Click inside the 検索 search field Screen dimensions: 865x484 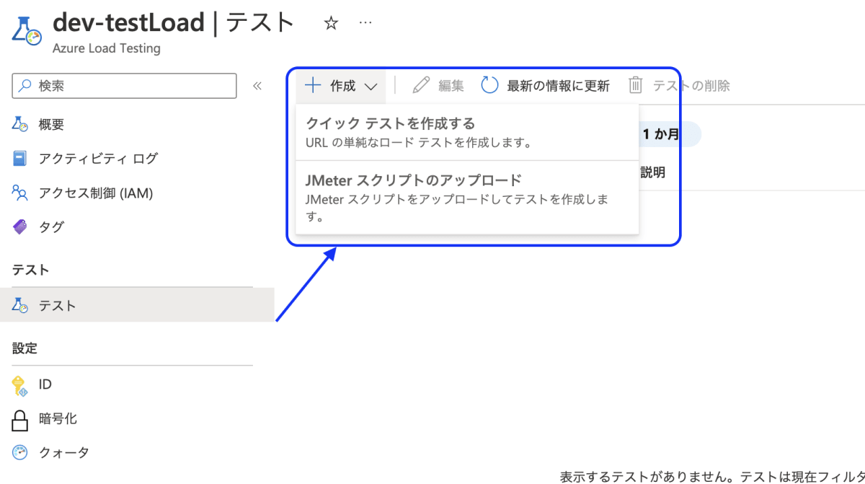pos(123,86)
